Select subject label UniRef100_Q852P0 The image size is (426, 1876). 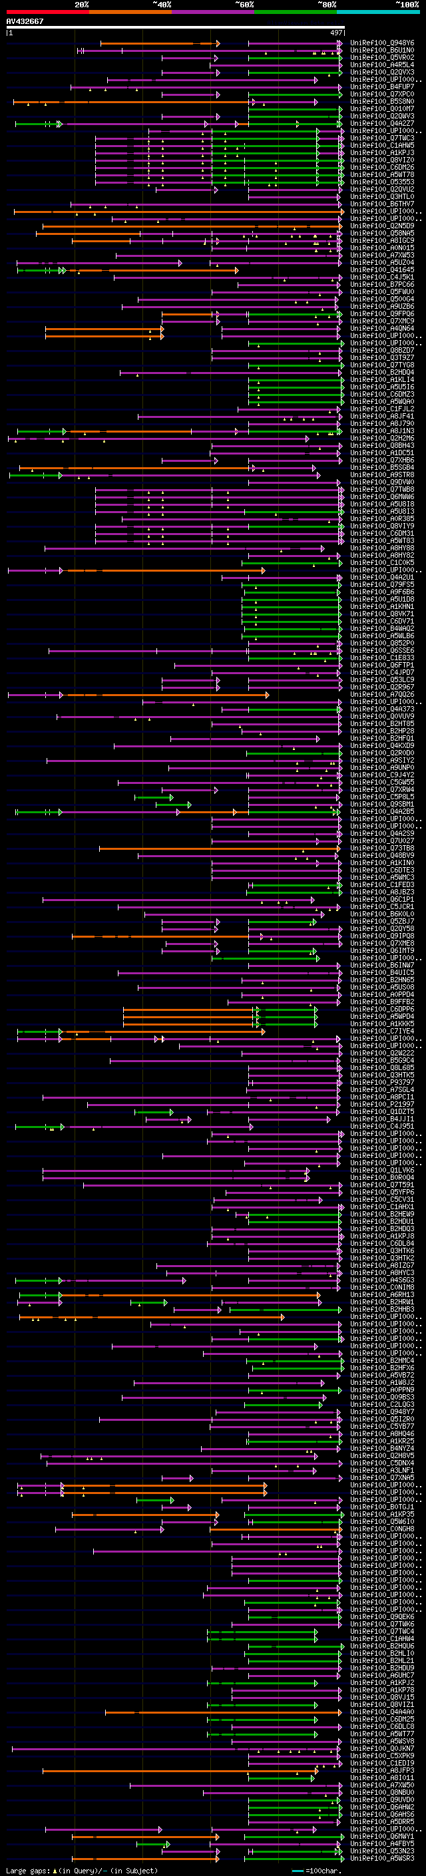tap(382, 643)
